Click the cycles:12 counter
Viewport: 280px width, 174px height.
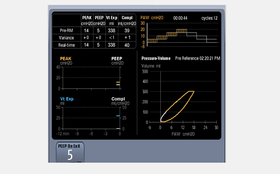tap(209, 18)
